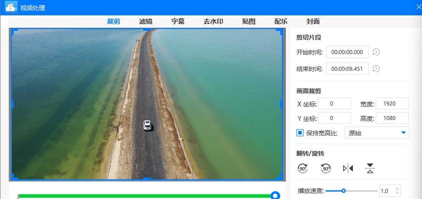Screen dimensions: 422x199
Task: Click the 宽度 field showing 1920
Action: click(392, 103)
